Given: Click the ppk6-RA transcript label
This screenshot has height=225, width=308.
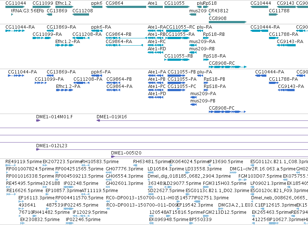Looking at the screenshot, I should [101, 27].
